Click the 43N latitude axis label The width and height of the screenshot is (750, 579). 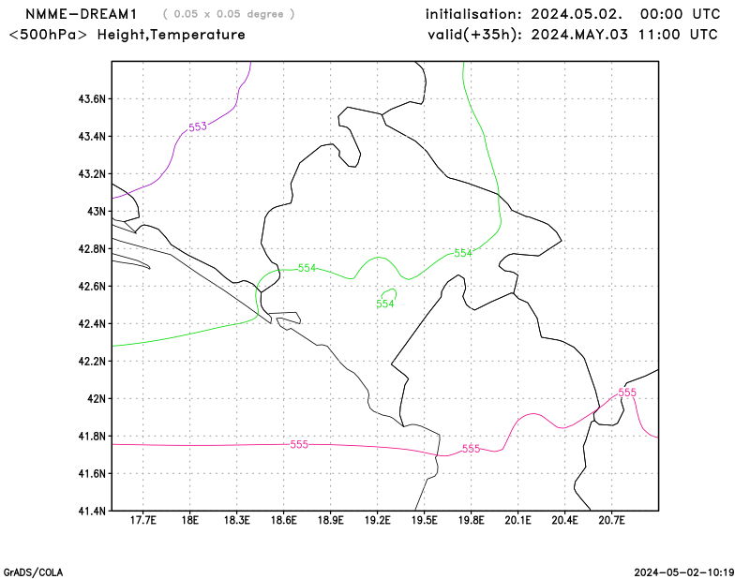97,212
